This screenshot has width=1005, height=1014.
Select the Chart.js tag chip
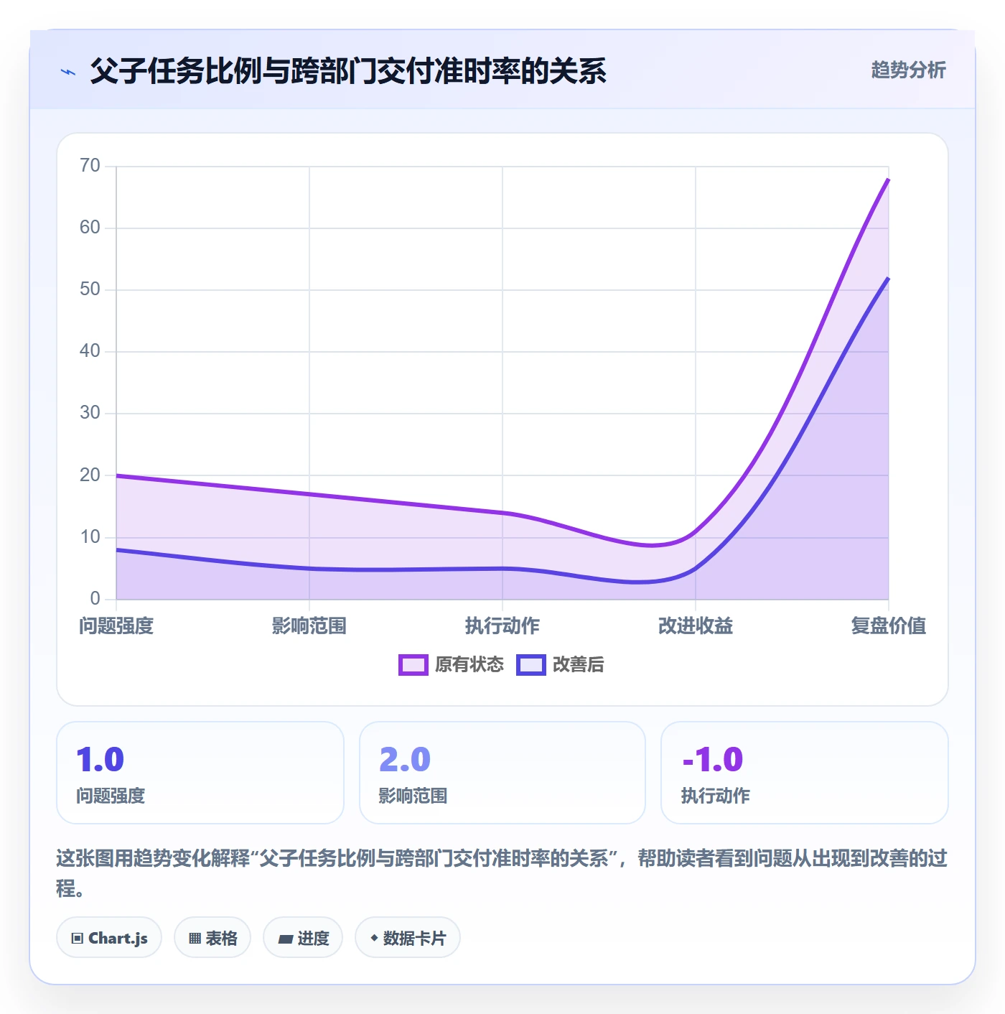click(109, 938)
